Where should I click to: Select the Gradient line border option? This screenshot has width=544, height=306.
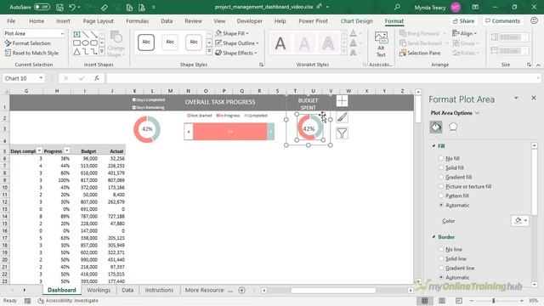(x=441, y=268)
